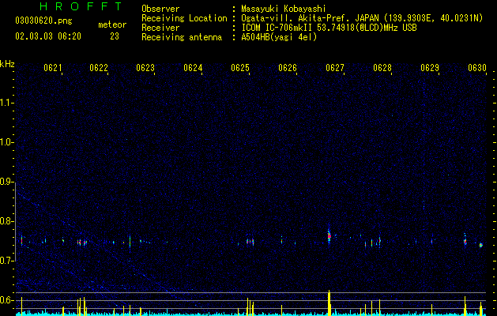The height and width of the screenshot is (316, 497).
Task: Click the 0.6 frequency axis label
Action: 6,300
